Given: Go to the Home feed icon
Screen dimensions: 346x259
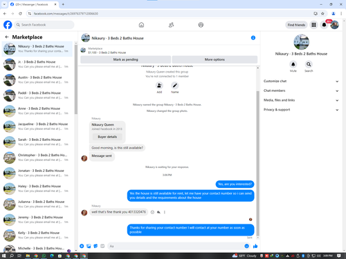Looking at the screenshot, I should pos(141,25).
